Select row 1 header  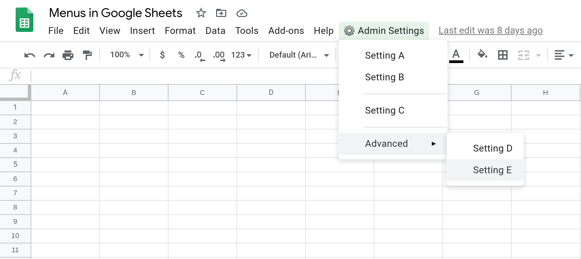[x=15, y=107]
